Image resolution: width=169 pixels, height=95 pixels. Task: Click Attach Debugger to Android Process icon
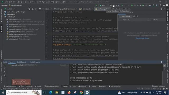click(x=143, y=5)
